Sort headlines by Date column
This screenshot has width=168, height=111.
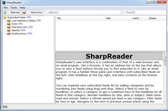(x=118, y=18)
